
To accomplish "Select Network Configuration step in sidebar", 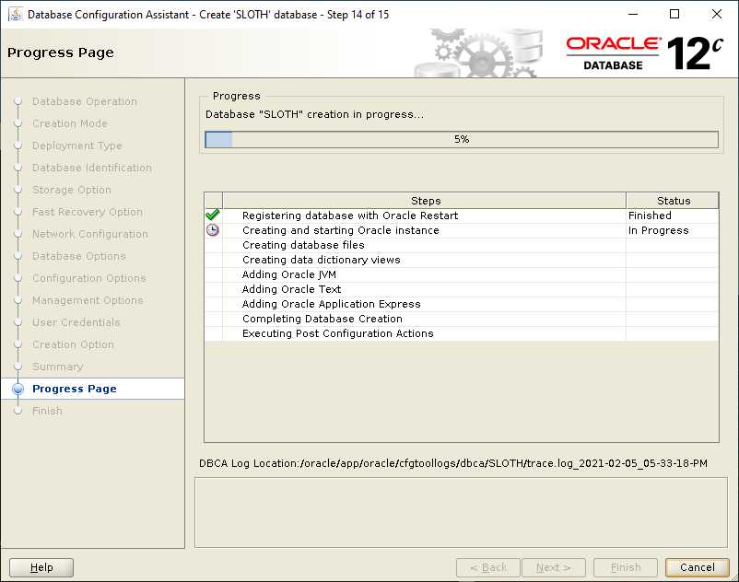I will click(x=90, y=234).
